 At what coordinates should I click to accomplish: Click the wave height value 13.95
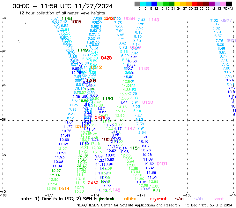click(x=54, y=180)
